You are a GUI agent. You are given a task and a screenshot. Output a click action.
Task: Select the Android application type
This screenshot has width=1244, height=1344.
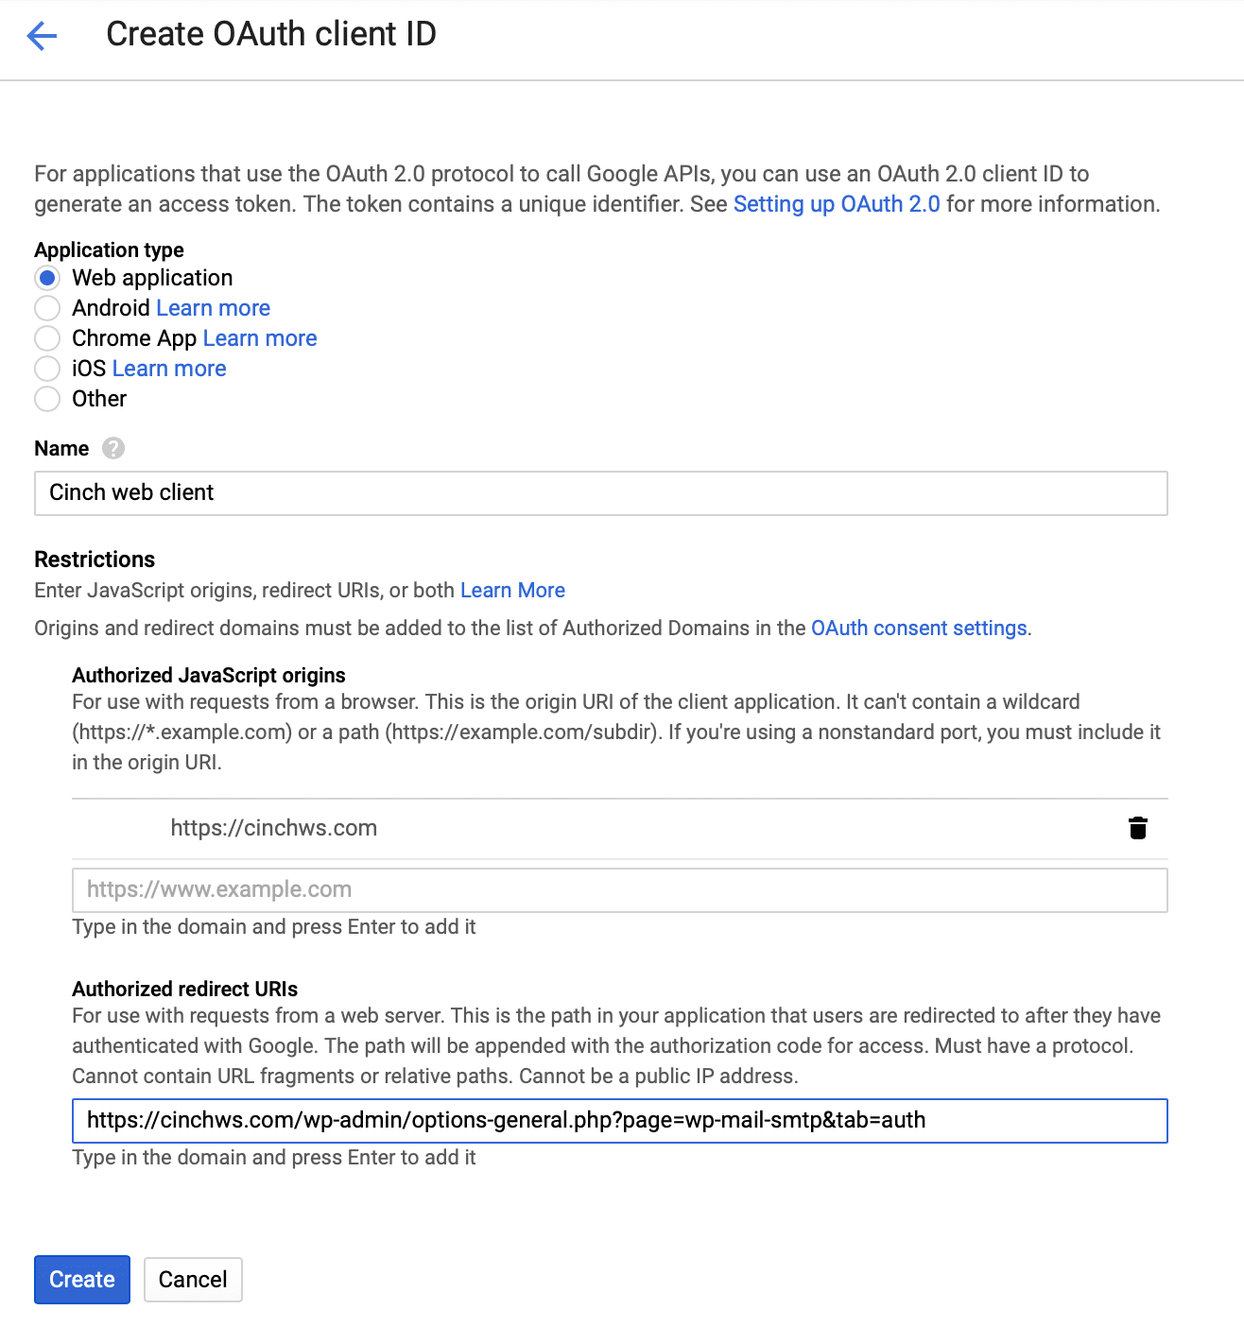pos(47,308)
